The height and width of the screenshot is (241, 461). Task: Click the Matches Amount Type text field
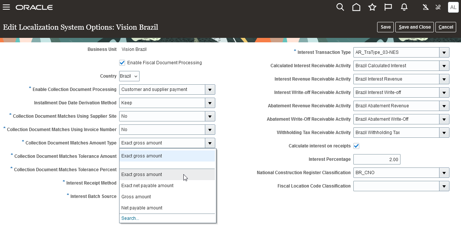click(162, 143)
